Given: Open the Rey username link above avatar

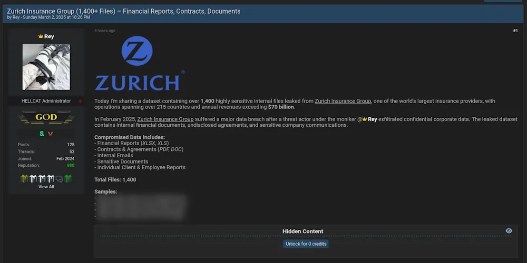Looking at the screenshot, I should coord(49,37).
